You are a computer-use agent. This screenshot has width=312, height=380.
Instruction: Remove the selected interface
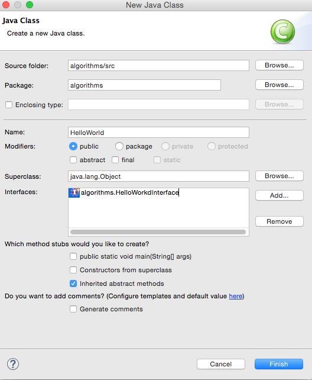coord(279,221)
